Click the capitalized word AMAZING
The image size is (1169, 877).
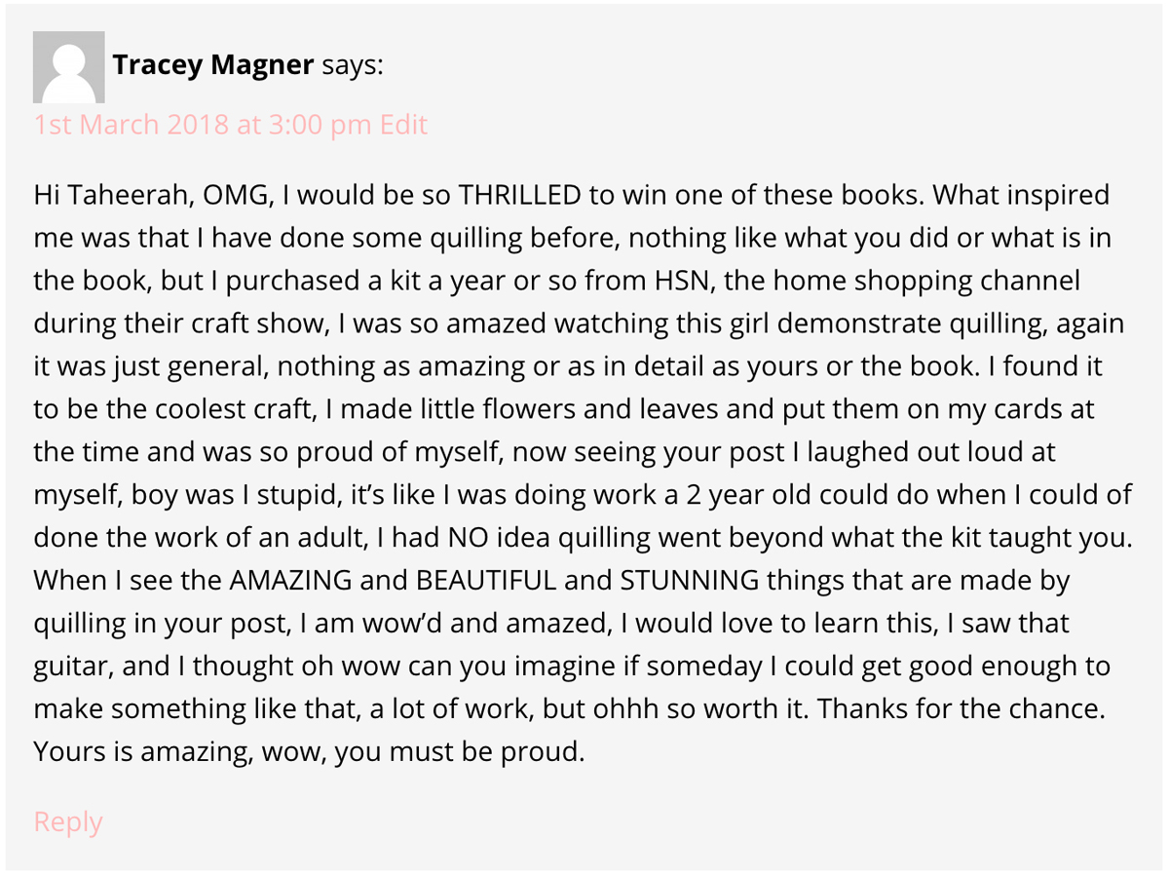[291, 581]
